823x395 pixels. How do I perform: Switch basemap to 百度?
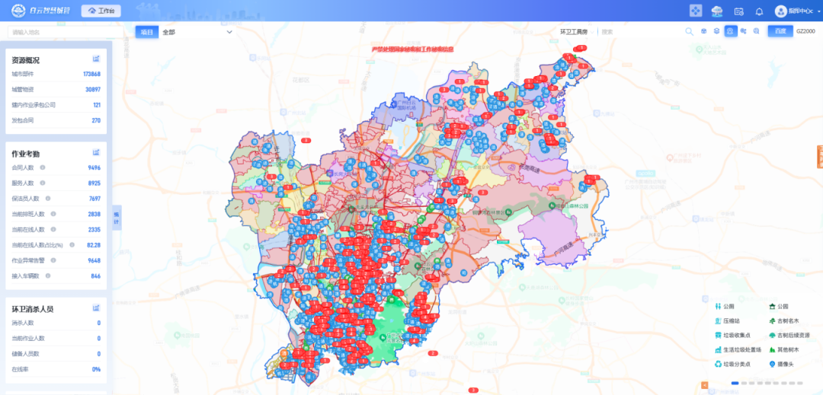pyautogui.click(x=779, y=31)
